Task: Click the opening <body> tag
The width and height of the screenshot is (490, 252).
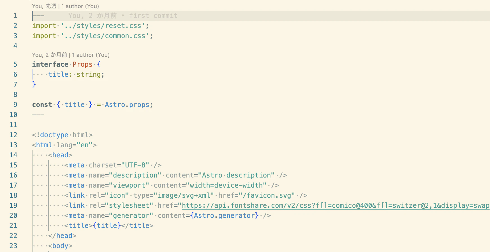Action: tap(60, 246)
